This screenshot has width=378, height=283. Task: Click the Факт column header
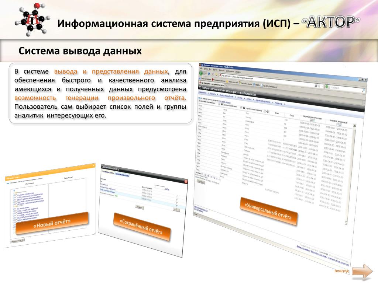coord(277,113)
